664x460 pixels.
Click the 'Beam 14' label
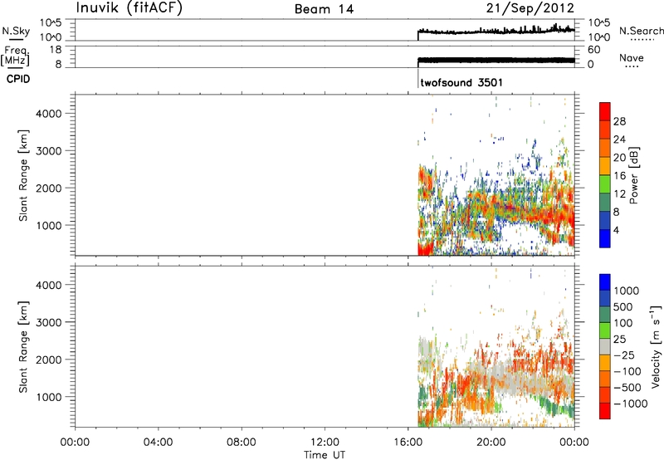point(324,9)
